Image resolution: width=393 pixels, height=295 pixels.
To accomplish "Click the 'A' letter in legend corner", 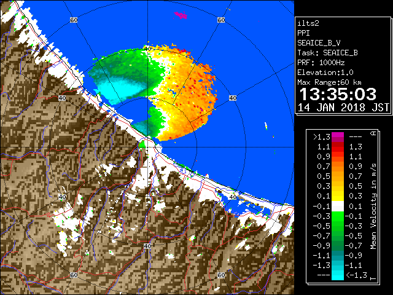I will pyautogui.click(x=373, y=133).
